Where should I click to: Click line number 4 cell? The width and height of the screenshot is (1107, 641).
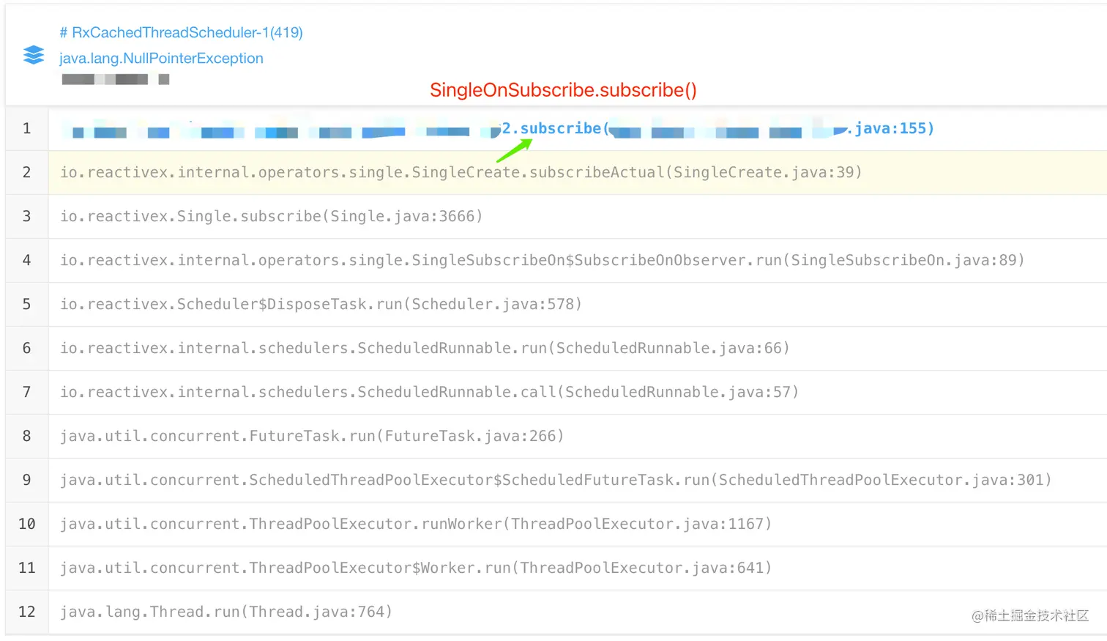click(x=27, y=261)
